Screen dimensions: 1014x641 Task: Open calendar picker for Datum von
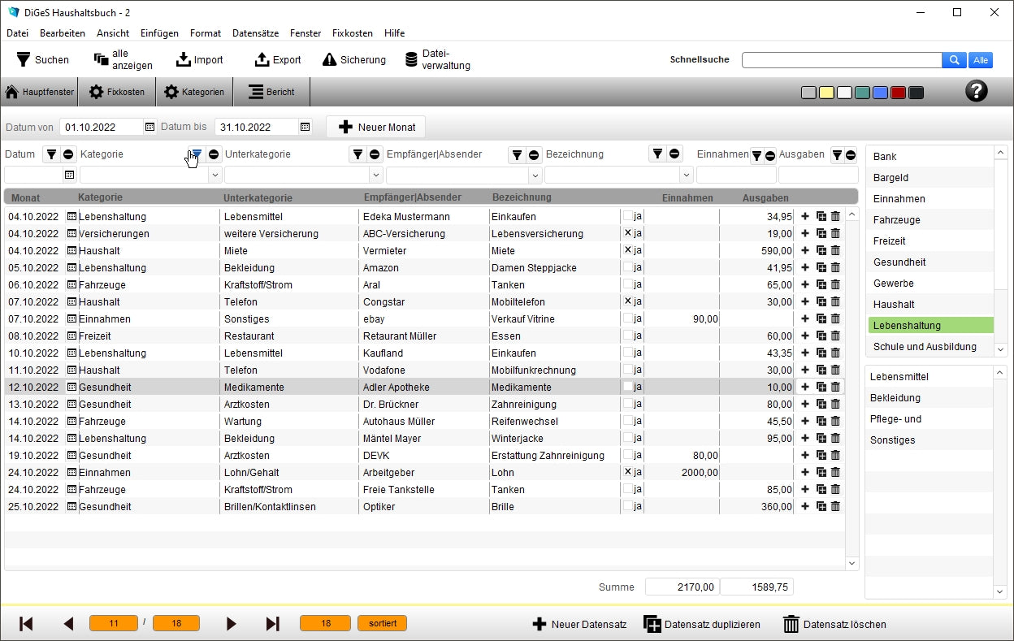149,127
